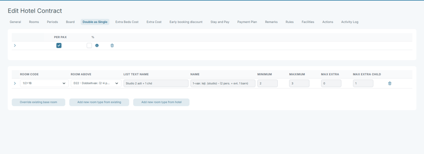Click the Max Extra Child field
The image size is (424, 154).
pos(363,83)
